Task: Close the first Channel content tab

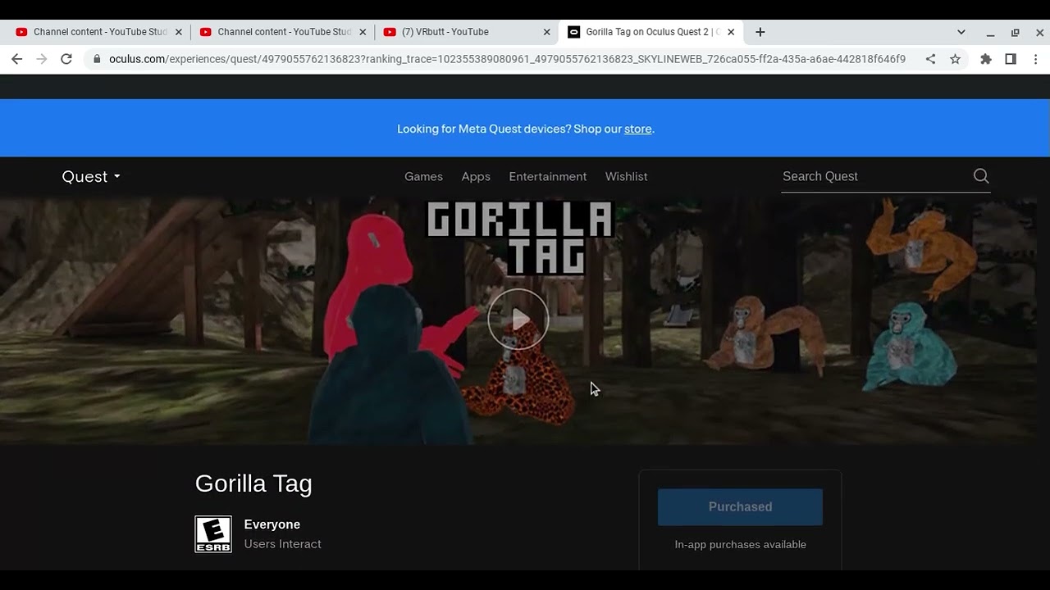Action: click(179, 32)
